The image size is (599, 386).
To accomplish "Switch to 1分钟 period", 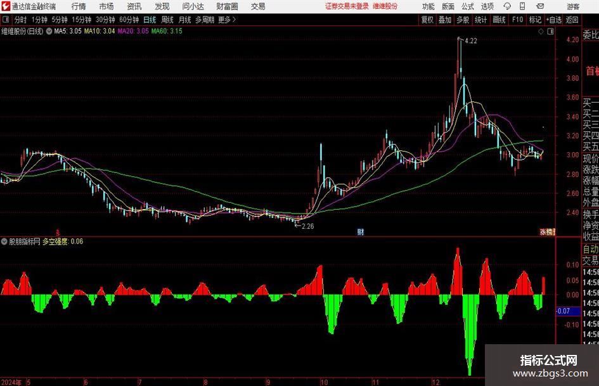I will [x=39, y=20].
